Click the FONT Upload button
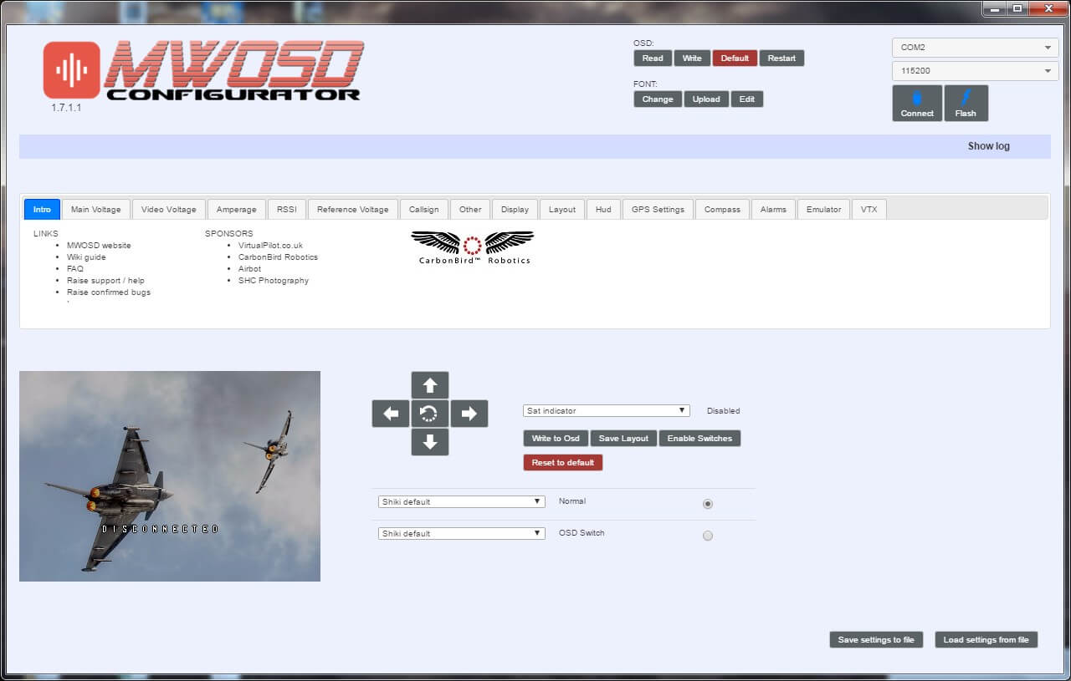Screen dimensions: 1071x681 (706, 99)
